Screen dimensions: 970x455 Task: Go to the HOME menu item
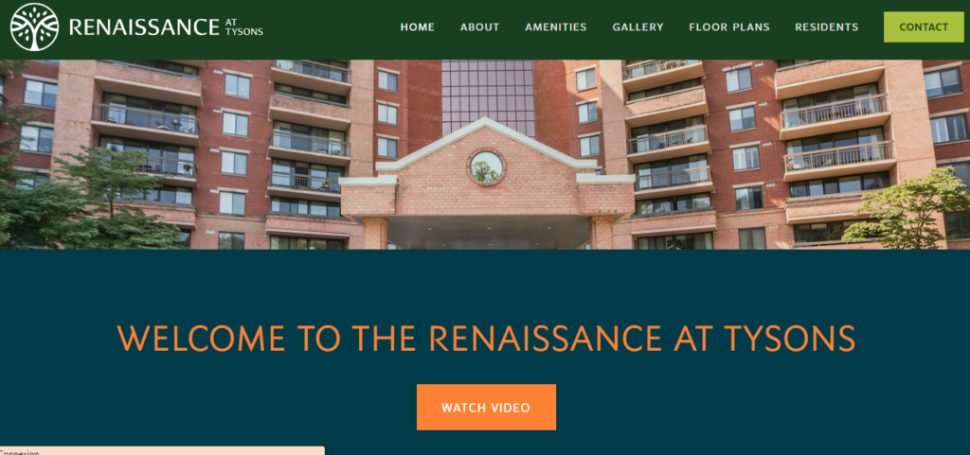418,27
